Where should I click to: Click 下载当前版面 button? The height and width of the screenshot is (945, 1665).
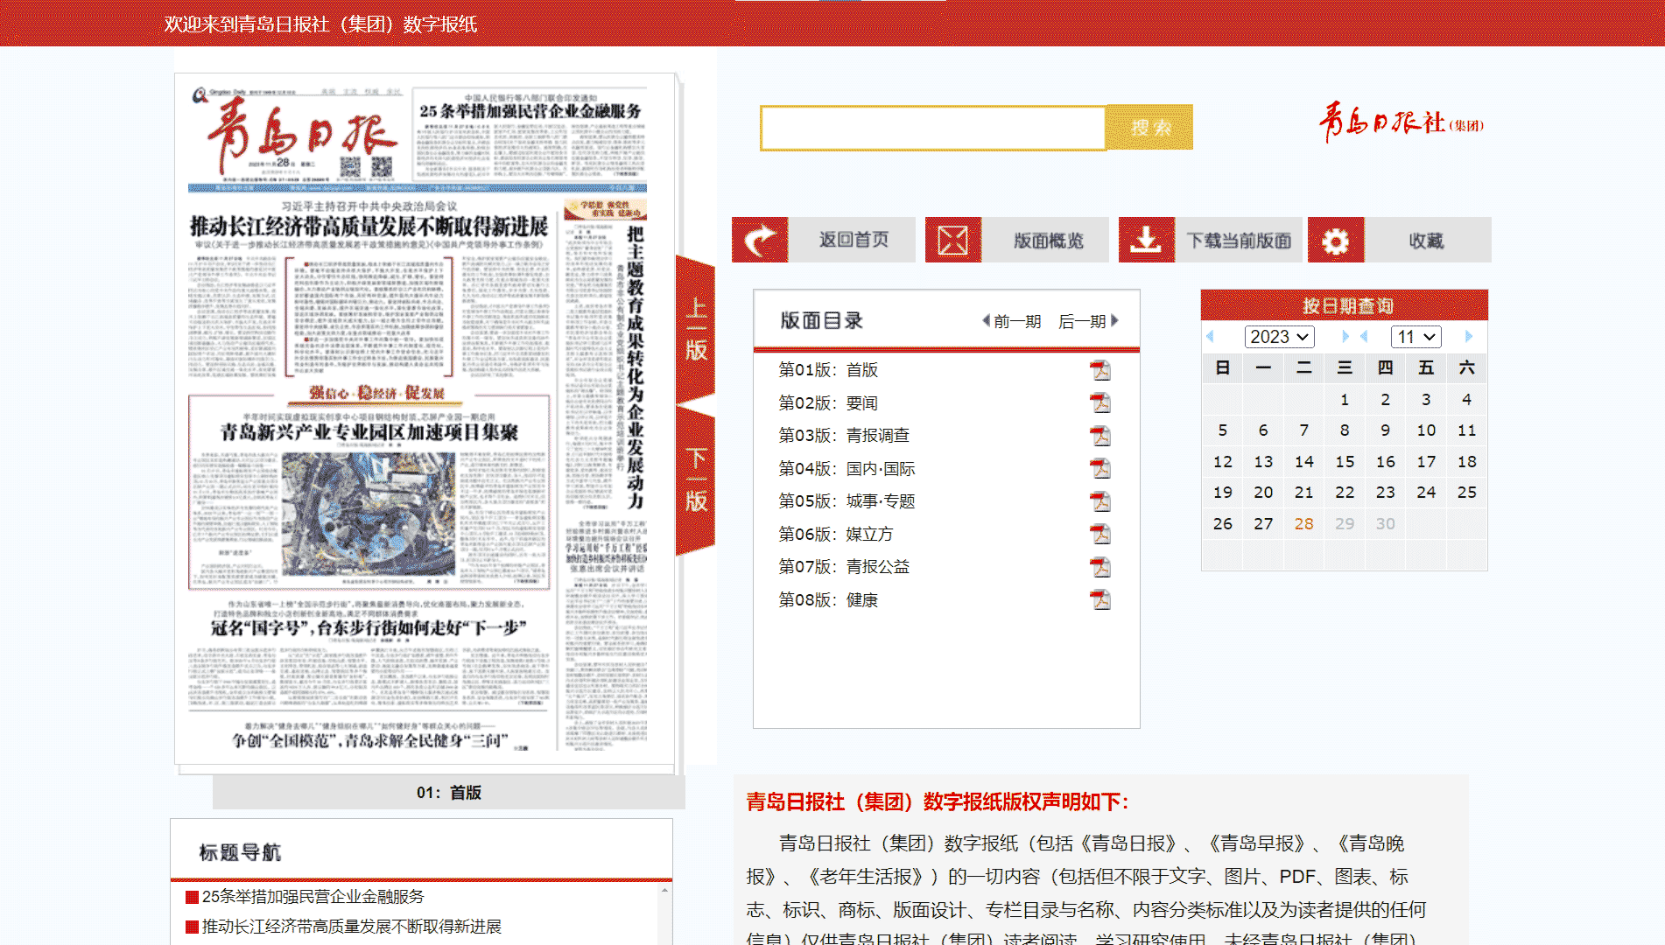pos(1240,240)
